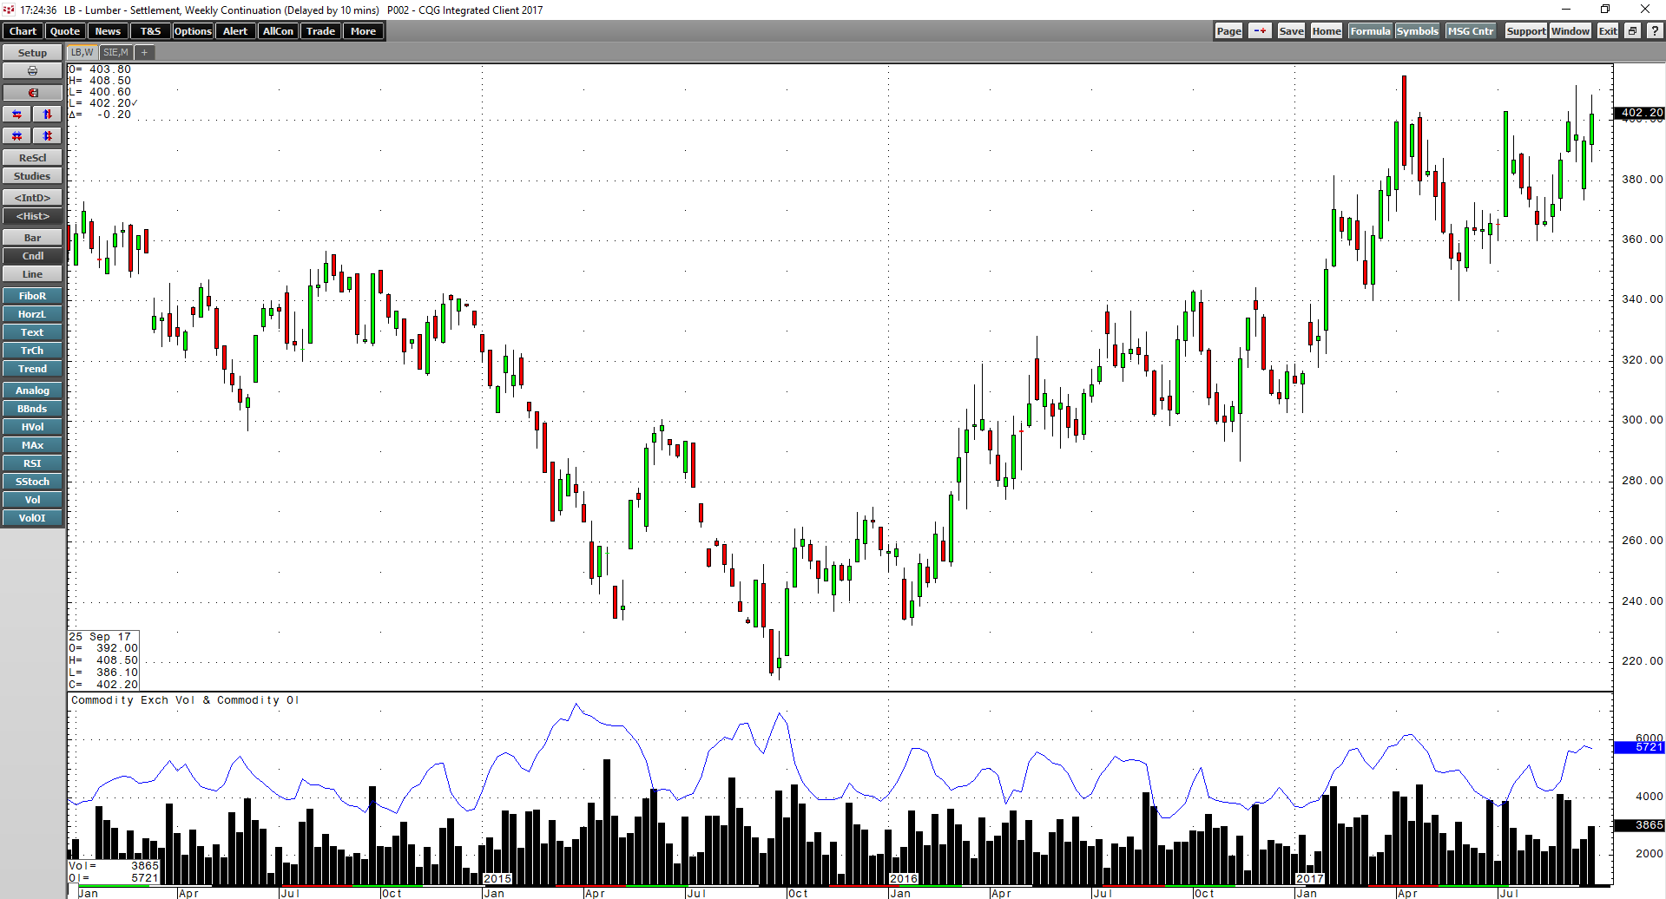Open the Options window

(x=193, y=31)
